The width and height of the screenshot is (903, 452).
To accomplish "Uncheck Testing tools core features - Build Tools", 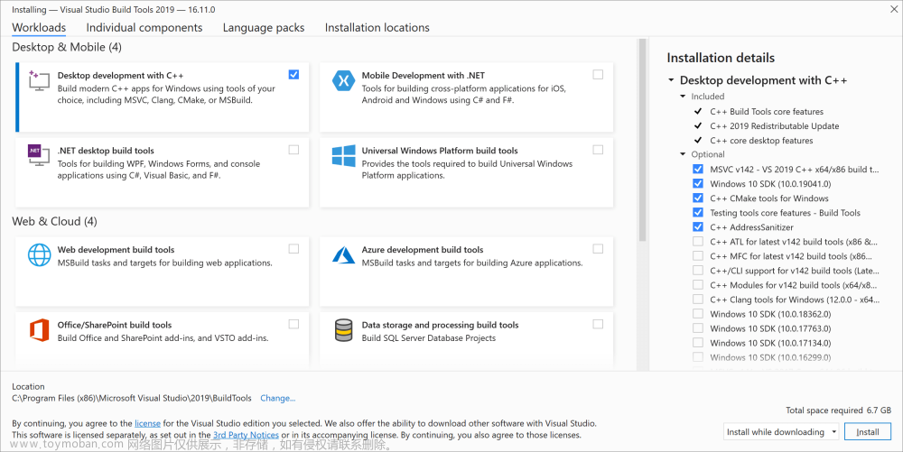I will pos(698,212).
